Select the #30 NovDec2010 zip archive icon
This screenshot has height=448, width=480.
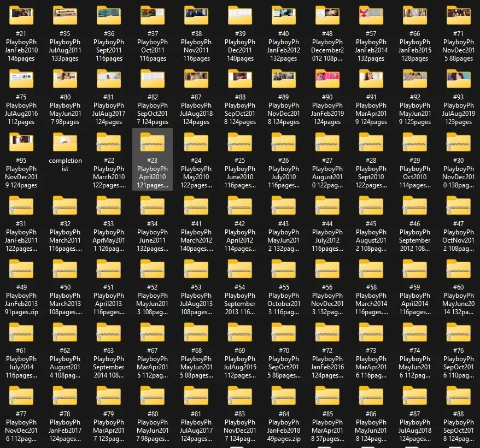(x=459, y=142)
